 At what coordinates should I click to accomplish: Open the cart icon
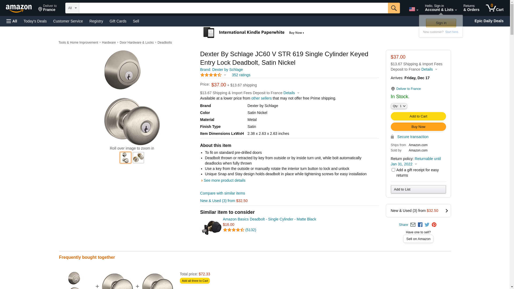(x=494, y=8)
